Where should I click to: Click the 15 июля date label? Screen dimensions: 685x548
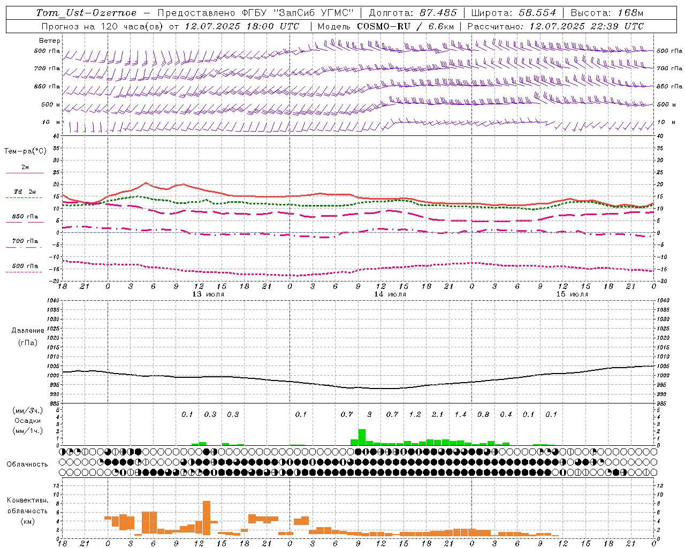pyautogui.click(x=572, y=294)
